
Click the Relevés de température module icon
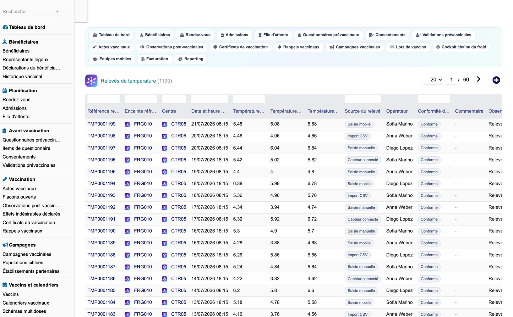[x=91, y=80]
